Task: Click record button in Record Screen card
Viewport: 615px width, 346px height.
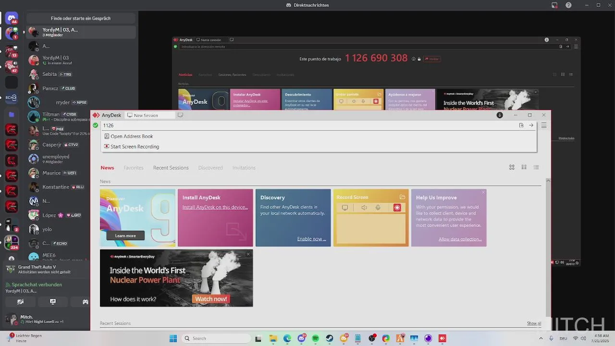Action: coord(397,208)
